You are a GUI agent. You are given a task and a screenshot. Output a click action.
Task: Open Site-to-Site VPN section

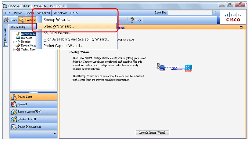point(34,119)
